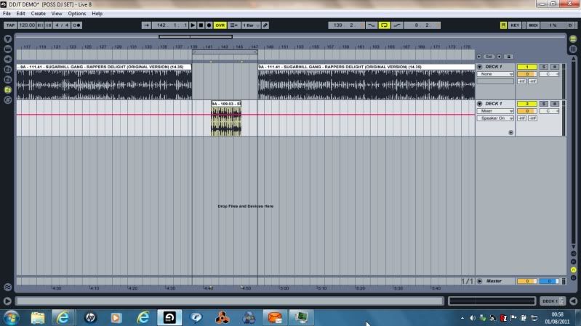The height and width of the screenshot is (326, 581).
Task: Click the global Record button
Action: tap(209, 25)
